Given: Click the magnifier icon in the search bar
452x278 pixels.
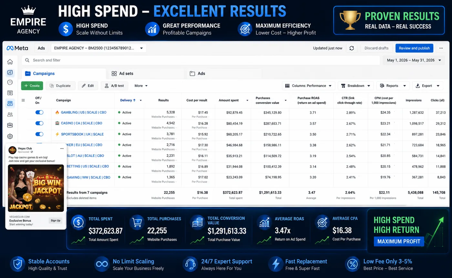Looking at the screenshot, I should 27,60.
